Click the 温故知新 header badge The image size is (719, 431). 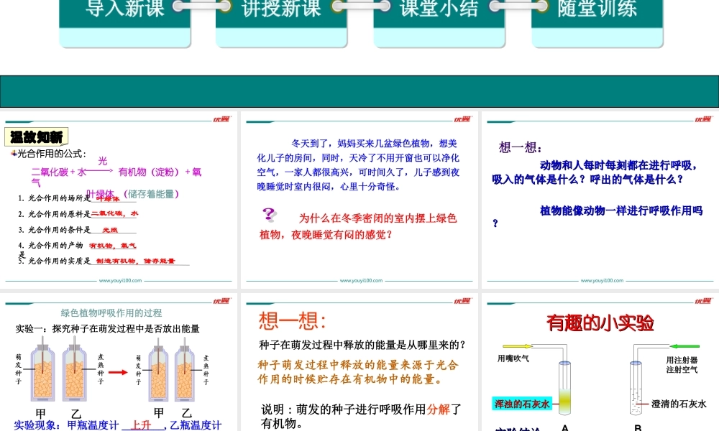[35, 136]
